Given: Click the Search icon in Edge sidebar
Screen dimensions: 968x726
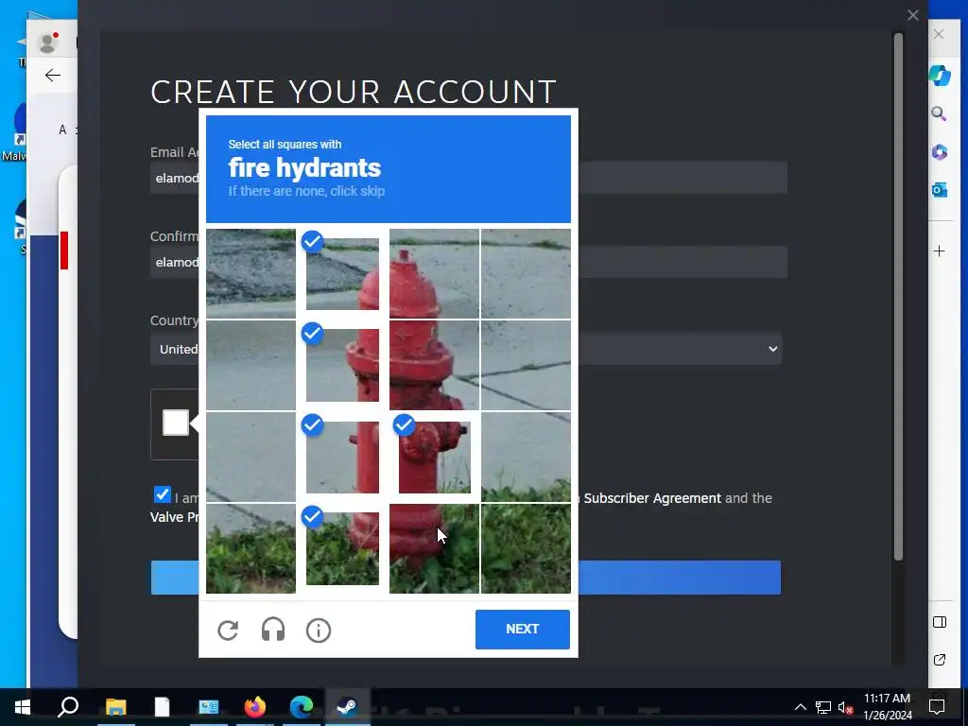Looking at the screenshot, I should [939, 113].
